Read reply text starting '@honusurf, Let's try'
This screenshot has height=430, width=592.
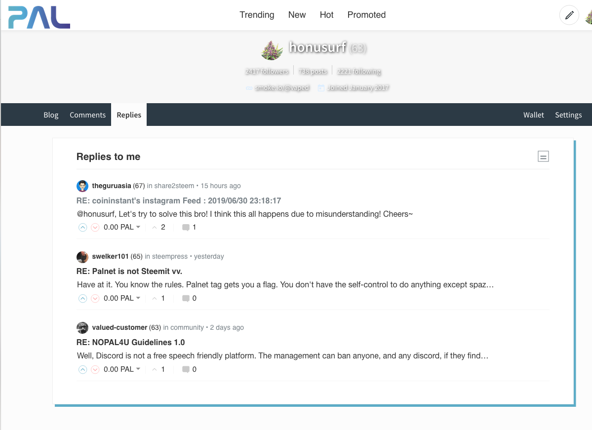point(245,214)
